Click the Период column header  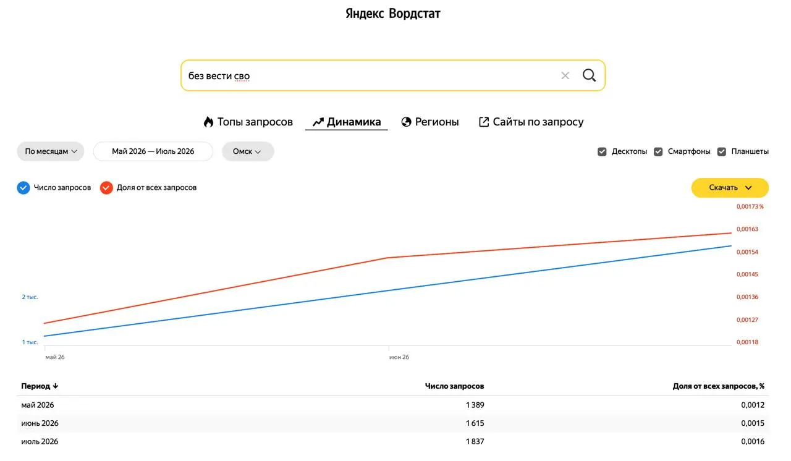(36, 386)
